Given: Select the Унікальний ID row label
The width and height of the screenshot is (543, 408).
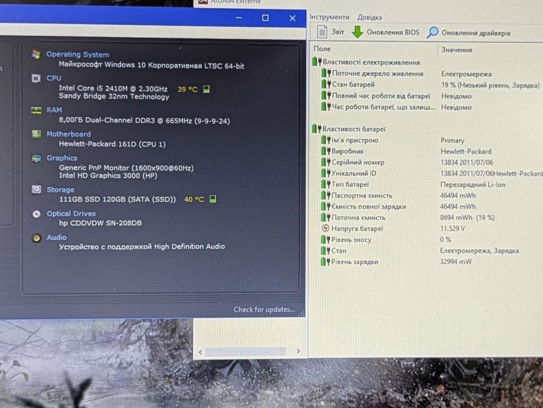Looking at the screenshot, I should point(354,173).
